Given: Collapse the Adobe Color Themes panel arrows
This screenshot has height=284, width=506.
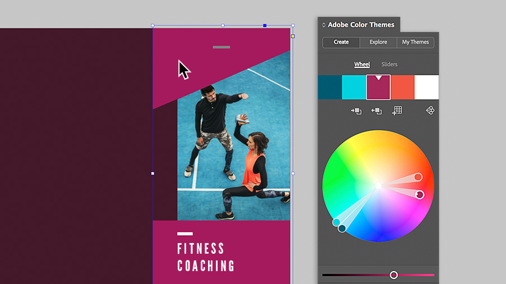Looking at the screenshot, I should [x=324, y=25].
